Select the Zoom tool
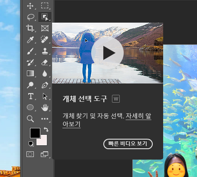 [30, 119]
